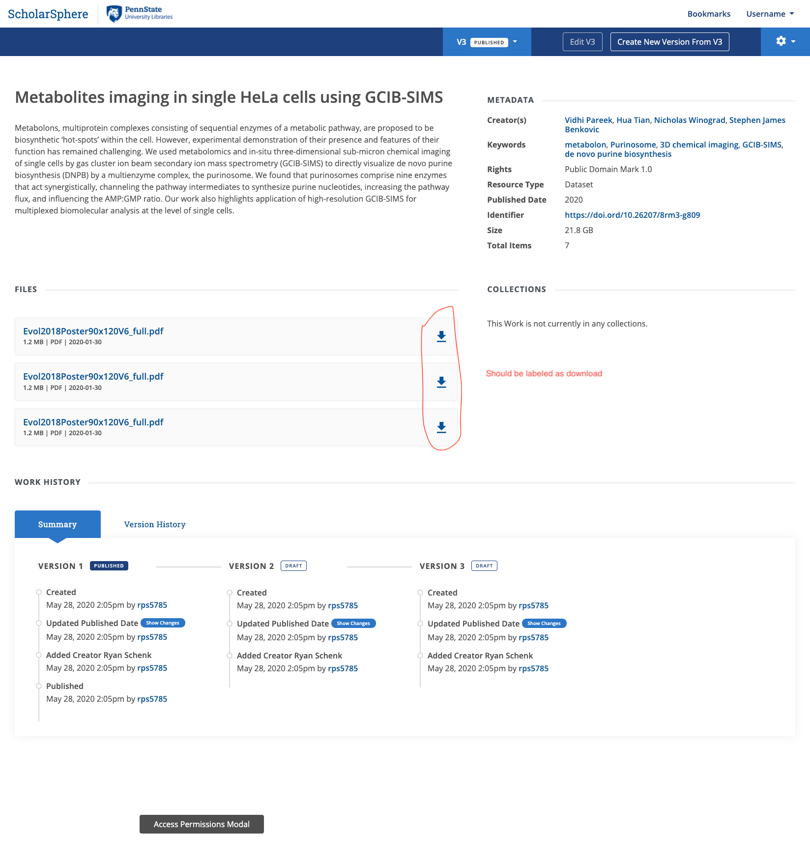Download the second Evol2018Poster90x120V6_full.pdf file
Screen dimensions: 810x865
tap(441, 382)
